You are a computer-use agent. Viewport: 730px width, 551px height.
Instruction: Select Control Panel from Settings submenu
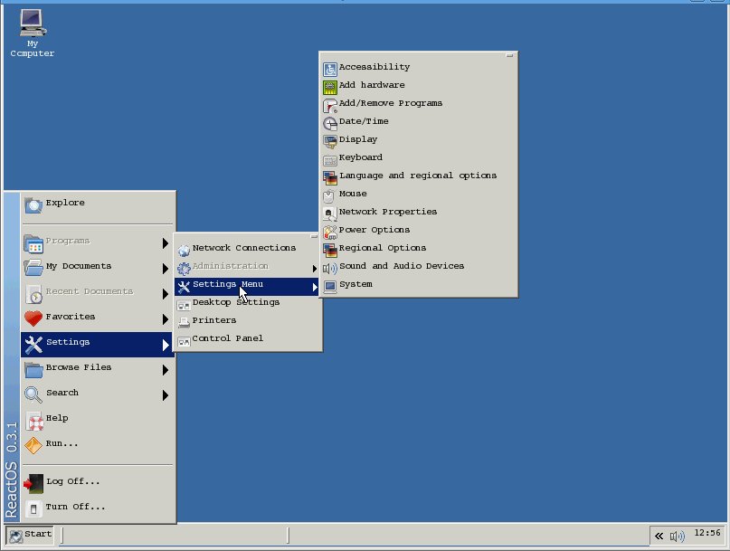pyautogui.click(x=227, y=338)
